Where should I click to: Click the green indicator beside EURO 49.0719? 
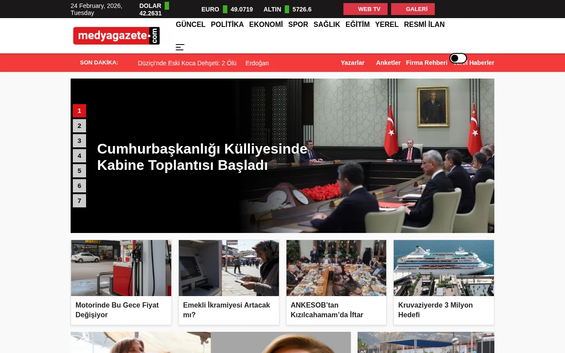225,9
